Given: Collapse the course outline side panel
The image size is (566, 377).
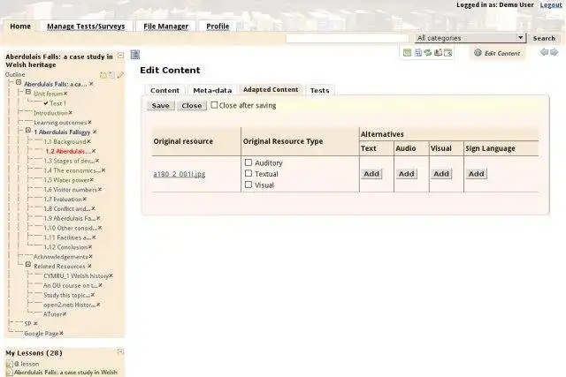Looking at the screenshot, I should tap(121, 56).
